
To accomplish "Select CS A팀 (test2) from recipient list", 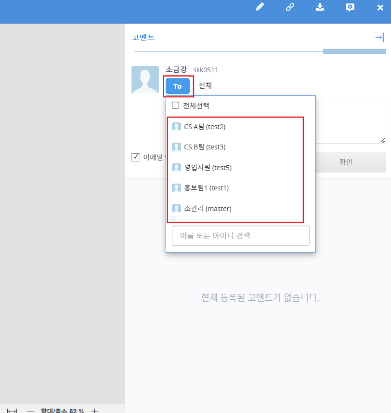I will pyautogui.click(x=205, y=127).
